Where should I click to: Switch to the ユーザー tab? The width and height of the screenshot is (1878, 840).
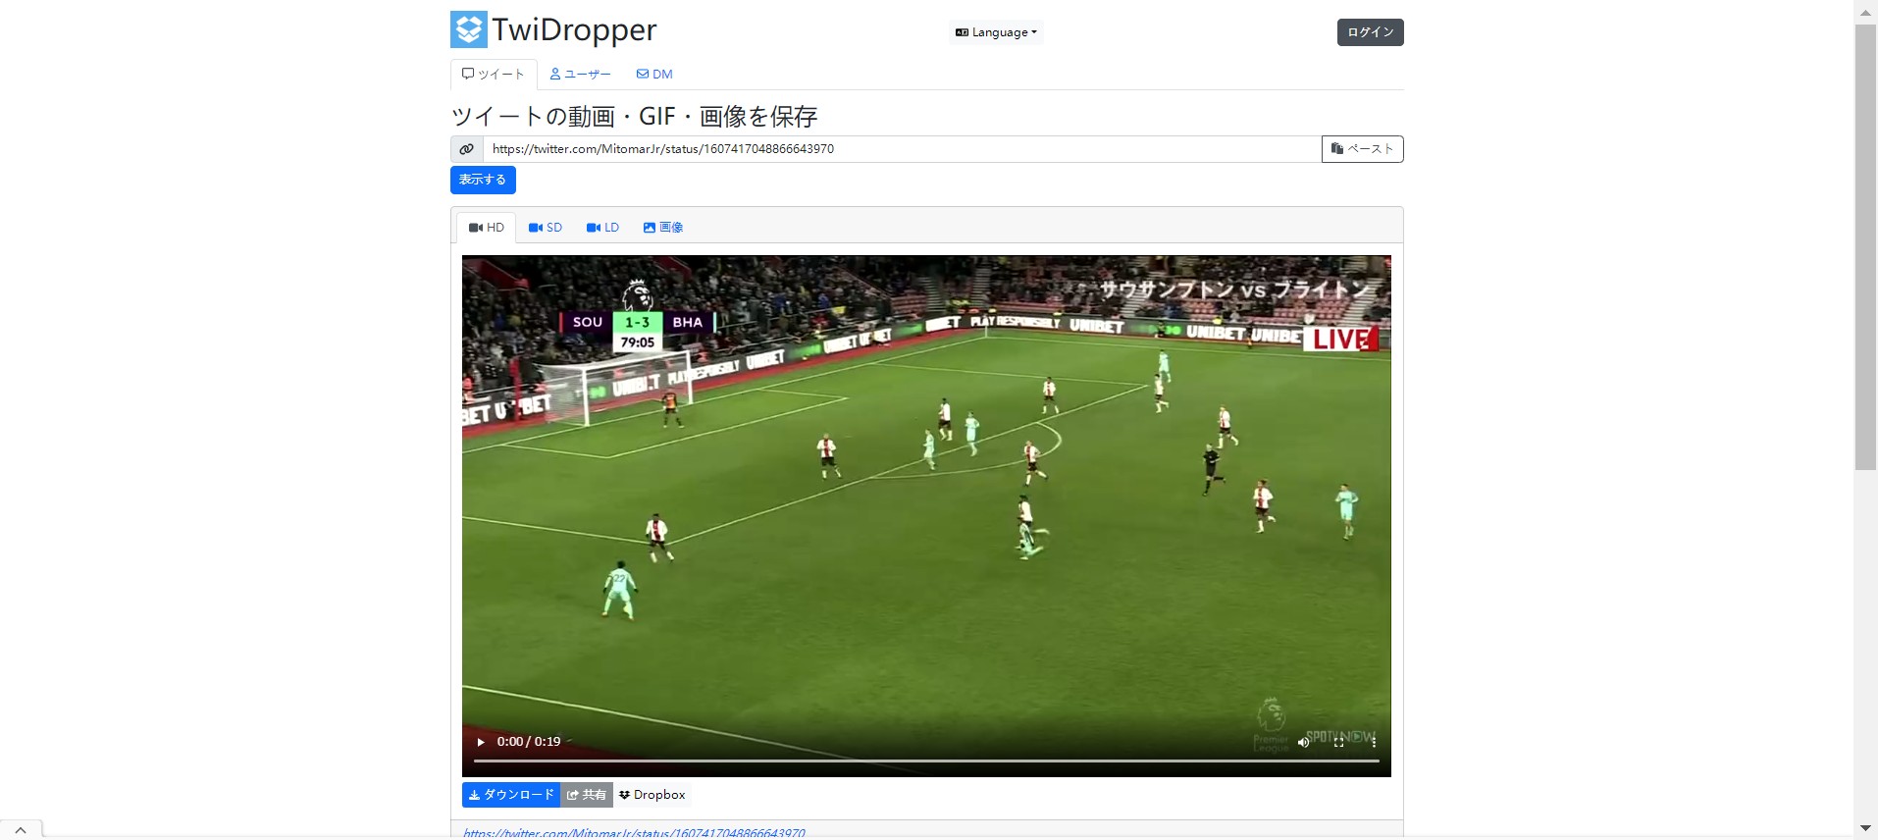click(x=581, y=75)
